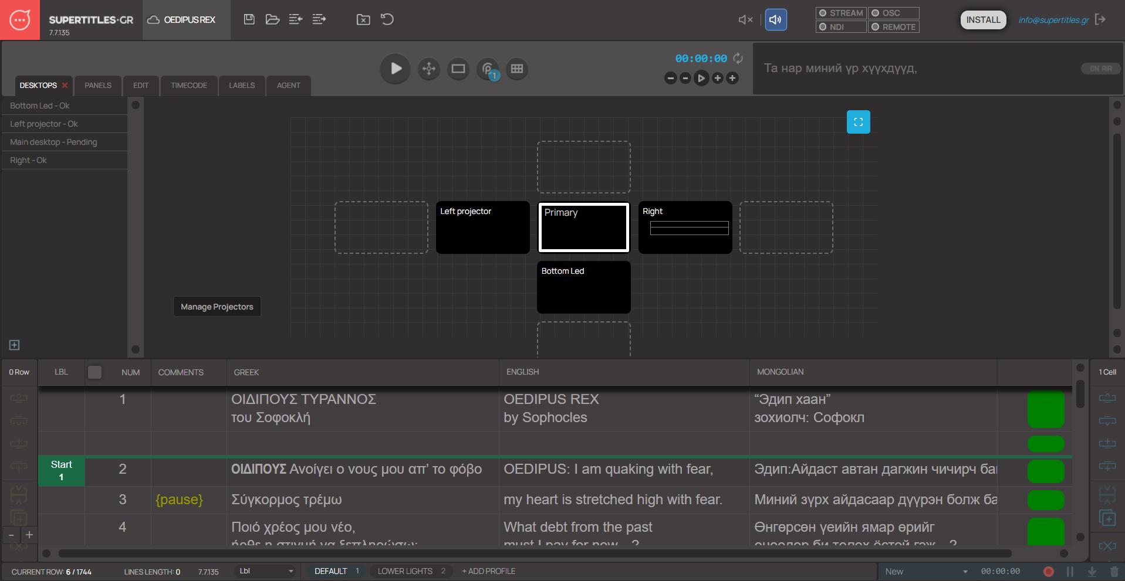Select the Right screen tile
The width and height of the screenshot is (1125, 581).
click(x=685, y=227)
